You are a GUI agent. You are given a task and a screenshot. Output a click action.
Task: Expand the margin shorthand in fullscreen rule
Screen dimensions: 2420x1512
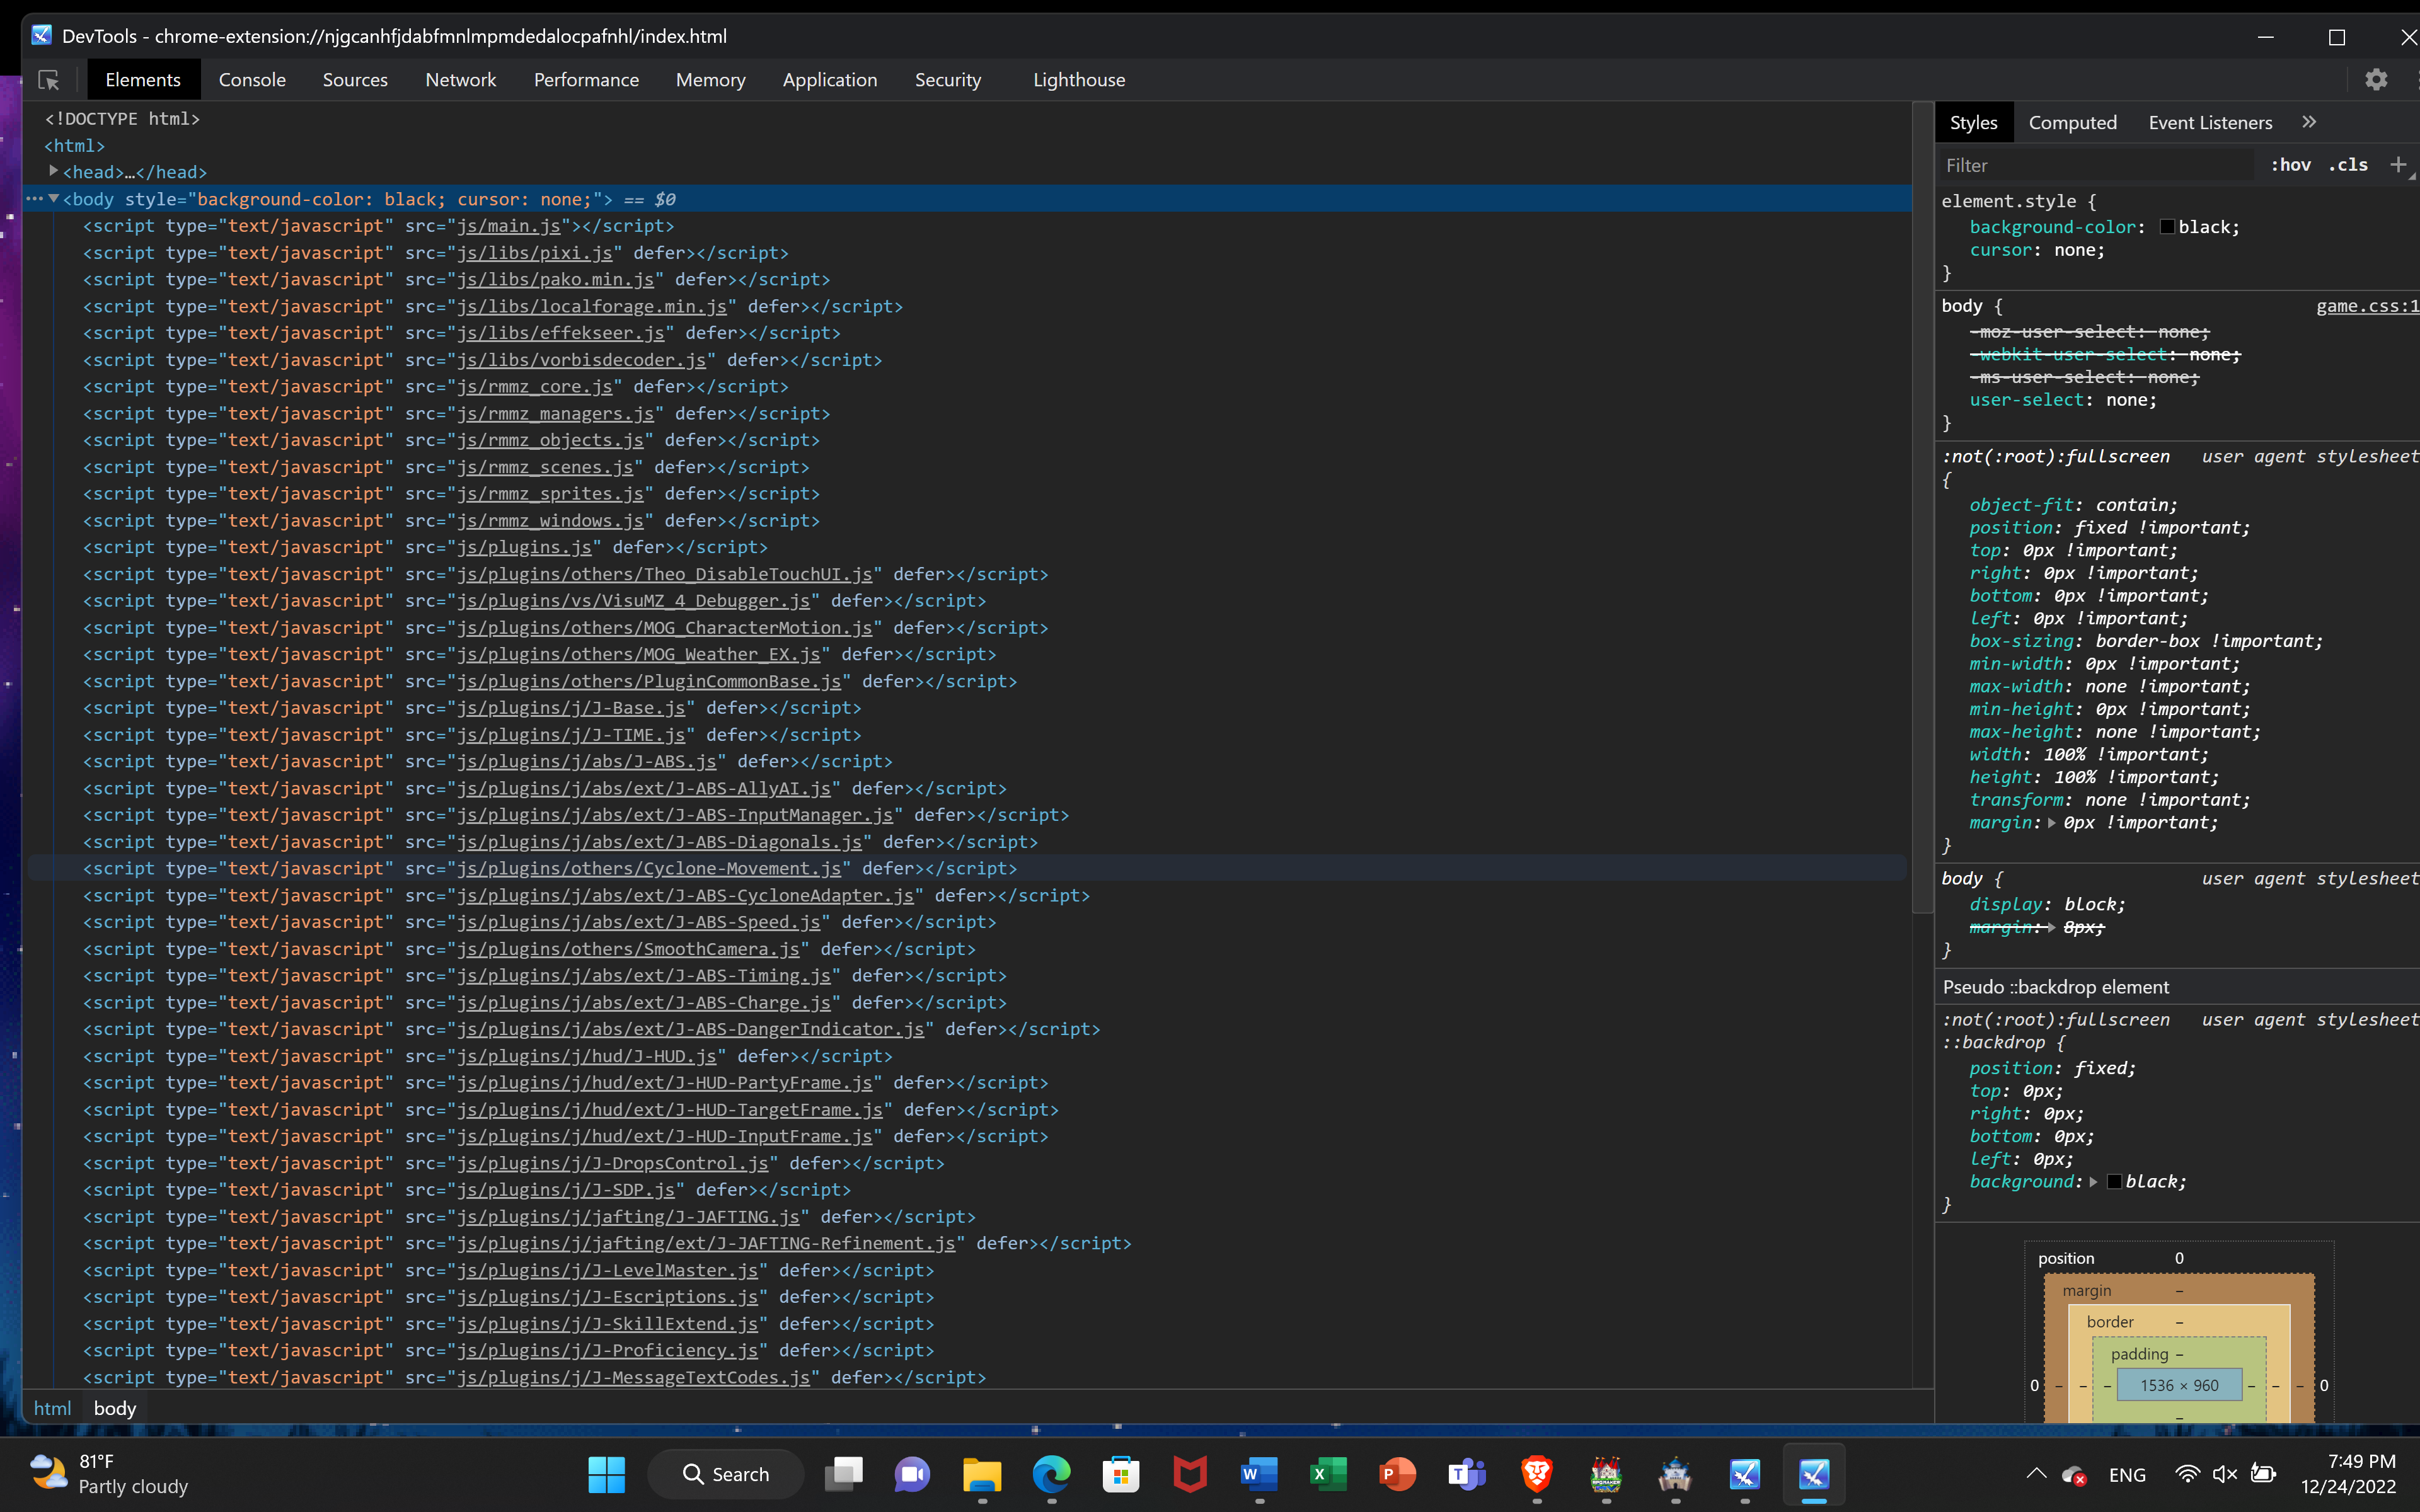click(x=2051, y=823)
